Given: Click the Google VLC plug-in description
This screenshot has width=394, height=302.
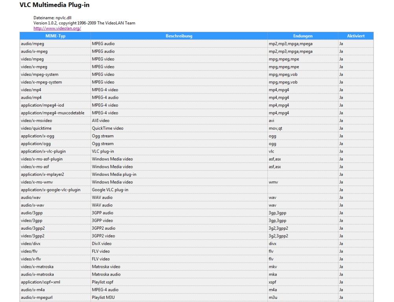Looking at the screenshot, I should pos(179,190).
